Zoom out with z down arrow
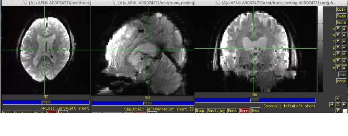Viewport: 348px width, 136px height. (x=338, y=68)
